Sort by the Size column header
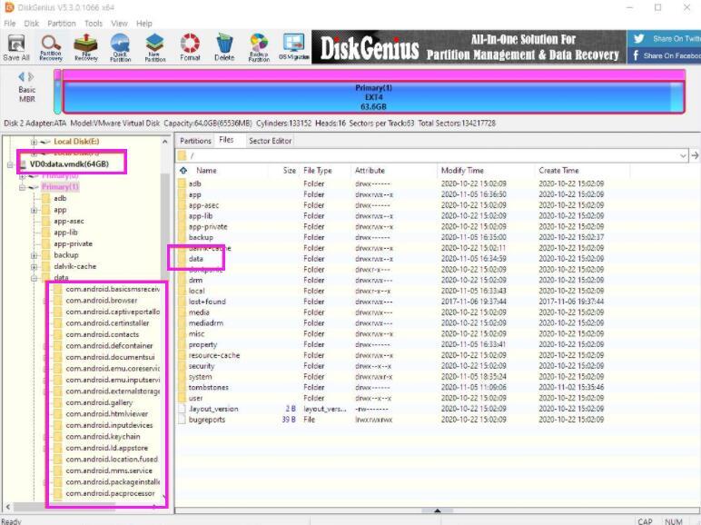Viewport: 701px width, 525px height. click(289, 171)
